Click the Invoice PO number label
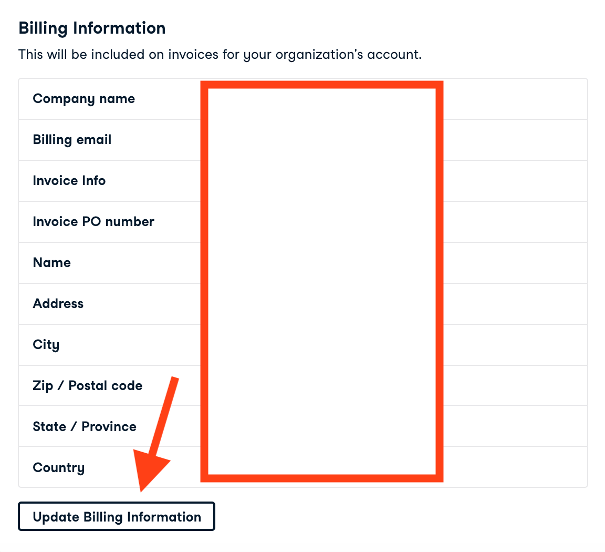Screen dimensions: 605x552 pos(93,222)
